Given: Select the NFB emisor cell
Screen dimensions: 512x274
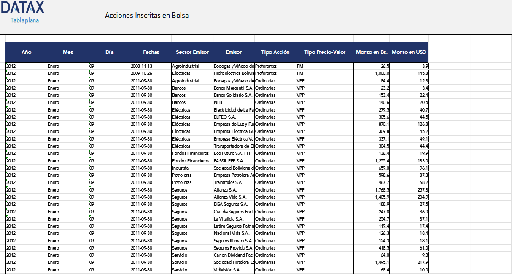Looking at the screenshot, I should click(x=234, y=102).
